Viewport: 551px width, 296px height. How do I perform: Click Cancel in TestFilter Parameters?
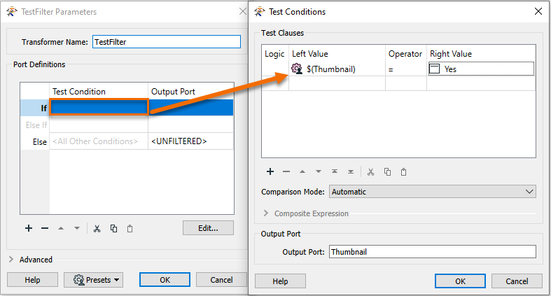coord(221,280)
